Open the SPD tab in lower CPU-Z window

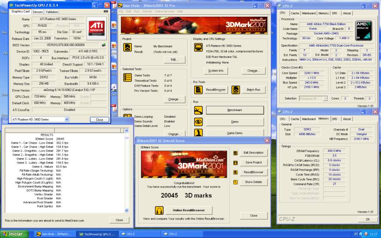(334, 119)
